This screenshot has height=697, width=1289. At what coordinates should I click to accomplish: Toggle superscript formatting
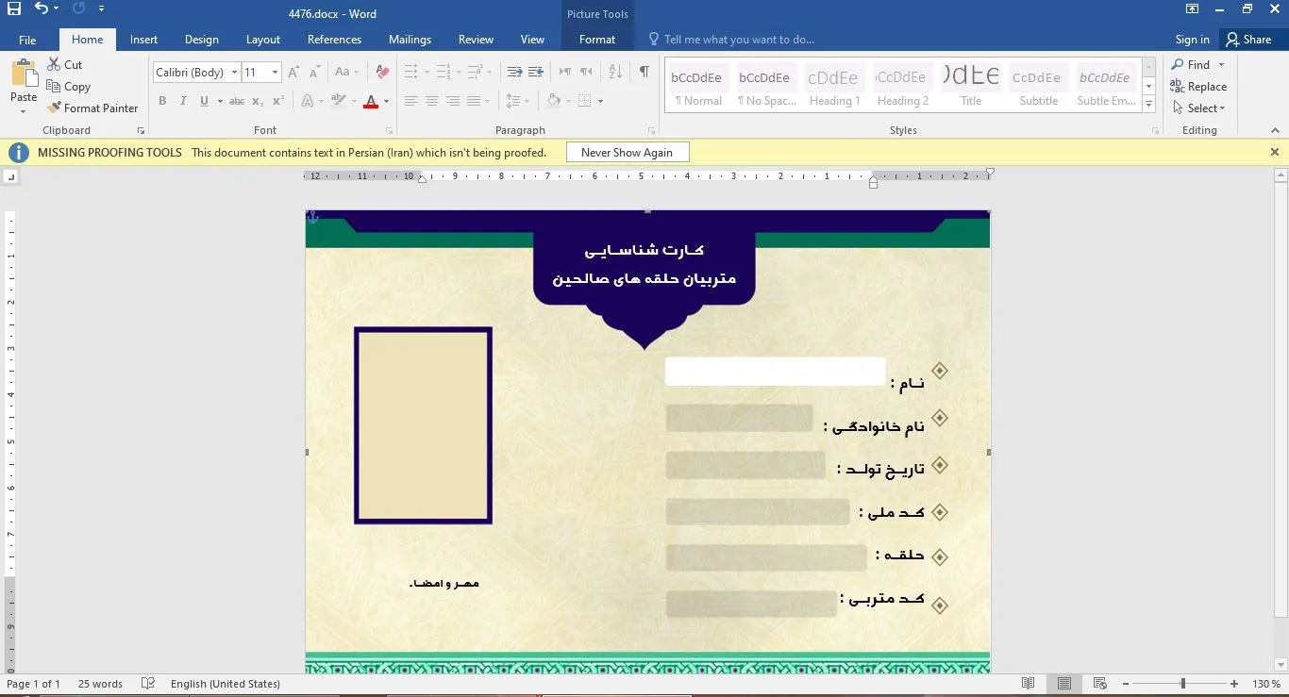(x=277, y=101)
